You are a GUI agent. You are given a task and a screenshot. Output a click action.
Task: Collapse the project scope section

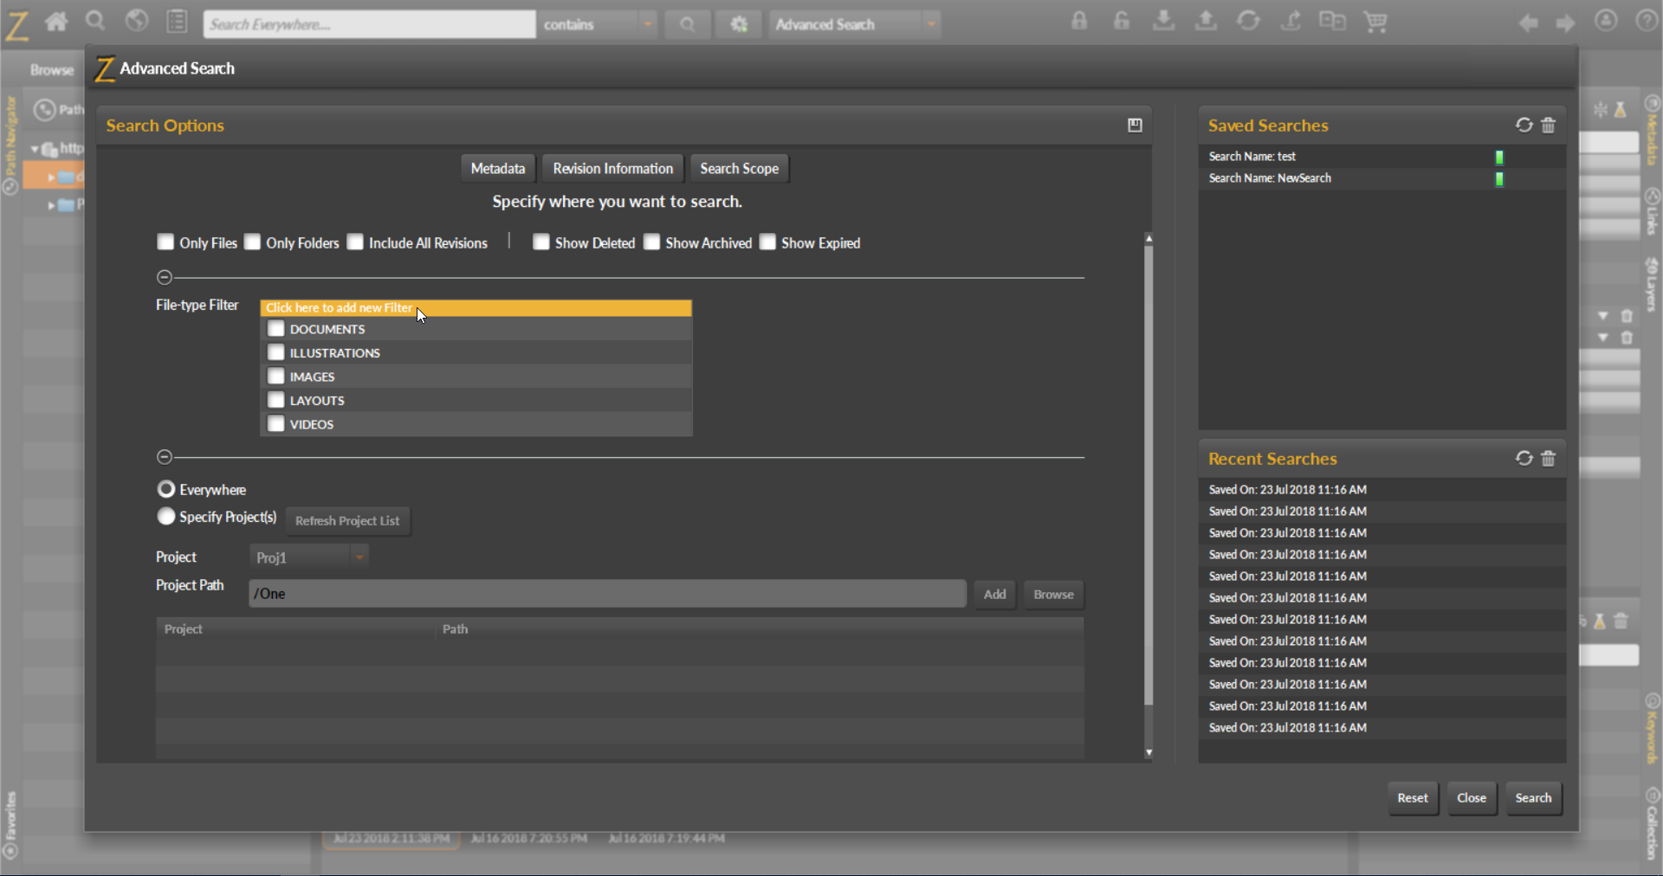[165, 457]
